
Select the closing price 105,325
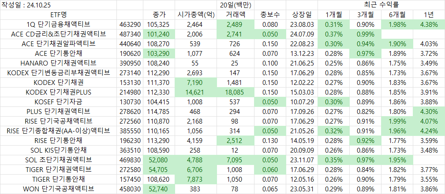[159, 24]
